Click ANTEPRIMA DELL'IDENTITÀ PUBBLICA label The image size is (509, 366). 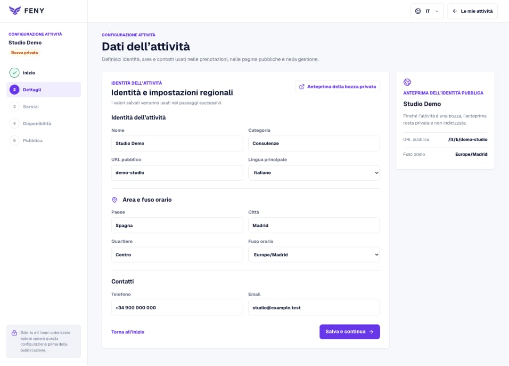point(443,93)
